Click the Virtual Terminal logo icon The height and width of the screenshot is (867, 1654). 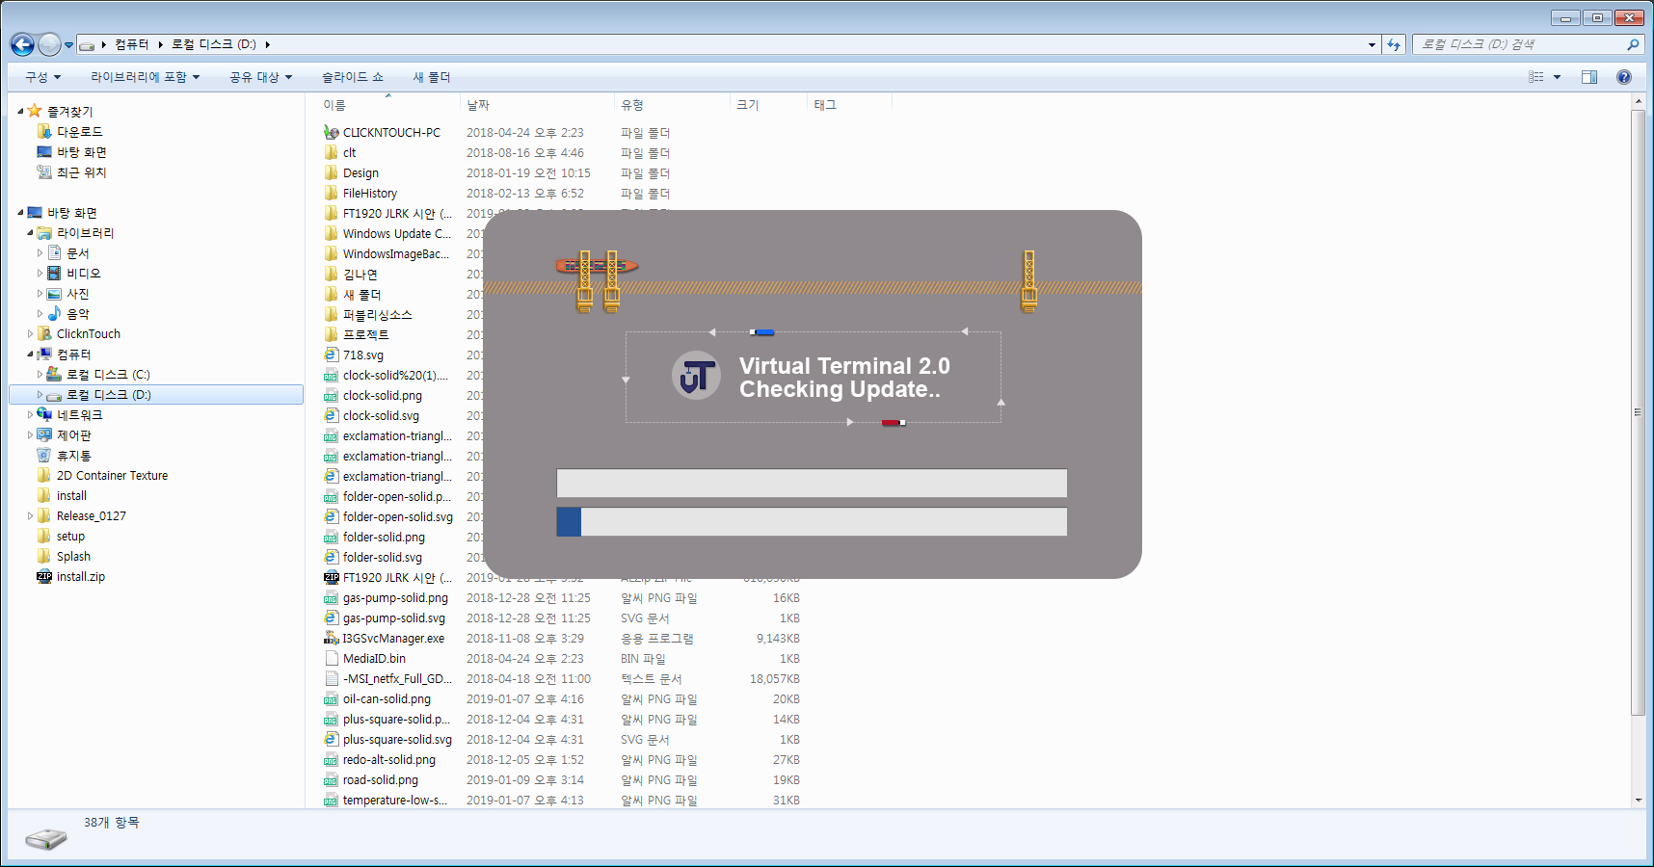click(696, 376)
